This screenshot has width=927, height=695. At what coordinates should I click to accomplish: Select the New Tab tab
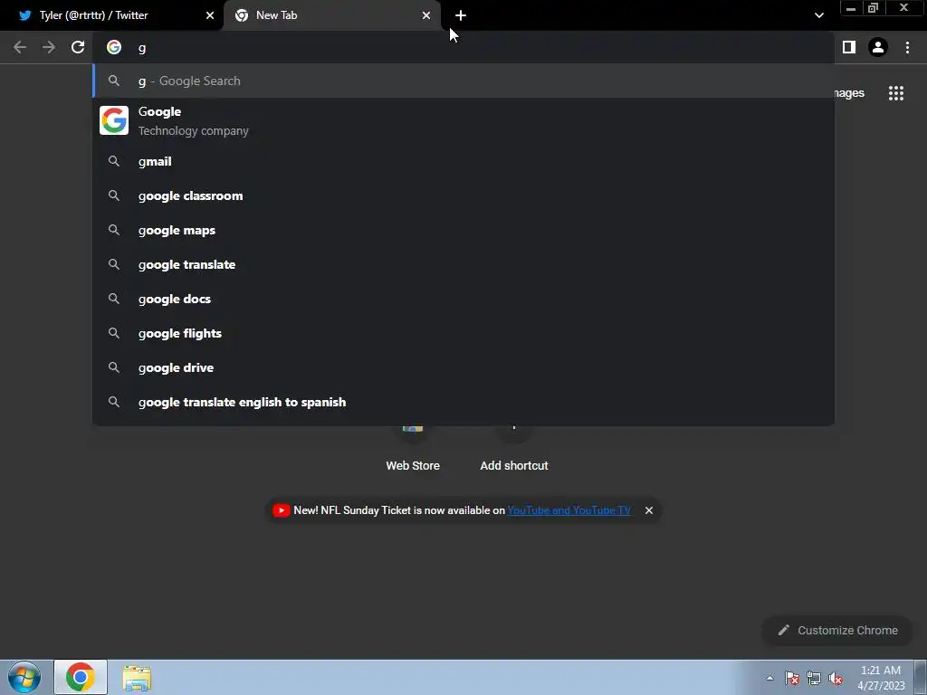(x=332, y=15)
